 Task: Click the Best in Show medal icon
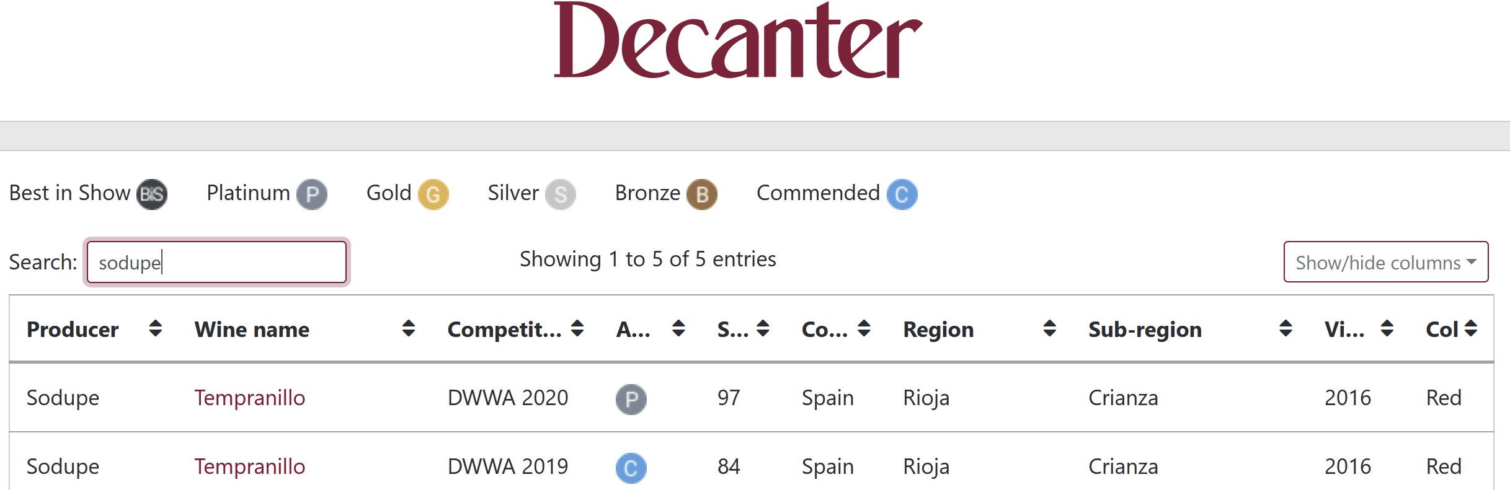coord(152,195)
